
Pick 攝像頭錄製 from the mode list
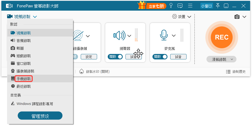click(x=40, y=71)
